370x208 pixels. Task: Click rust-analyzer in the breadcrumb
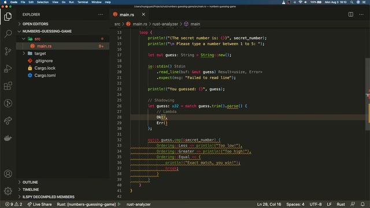coord(165,24)
